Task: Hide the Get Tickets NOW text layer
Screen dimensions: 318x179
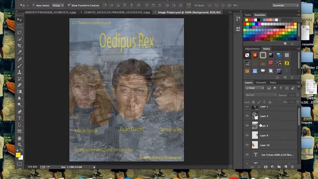Action: [247, 155]
